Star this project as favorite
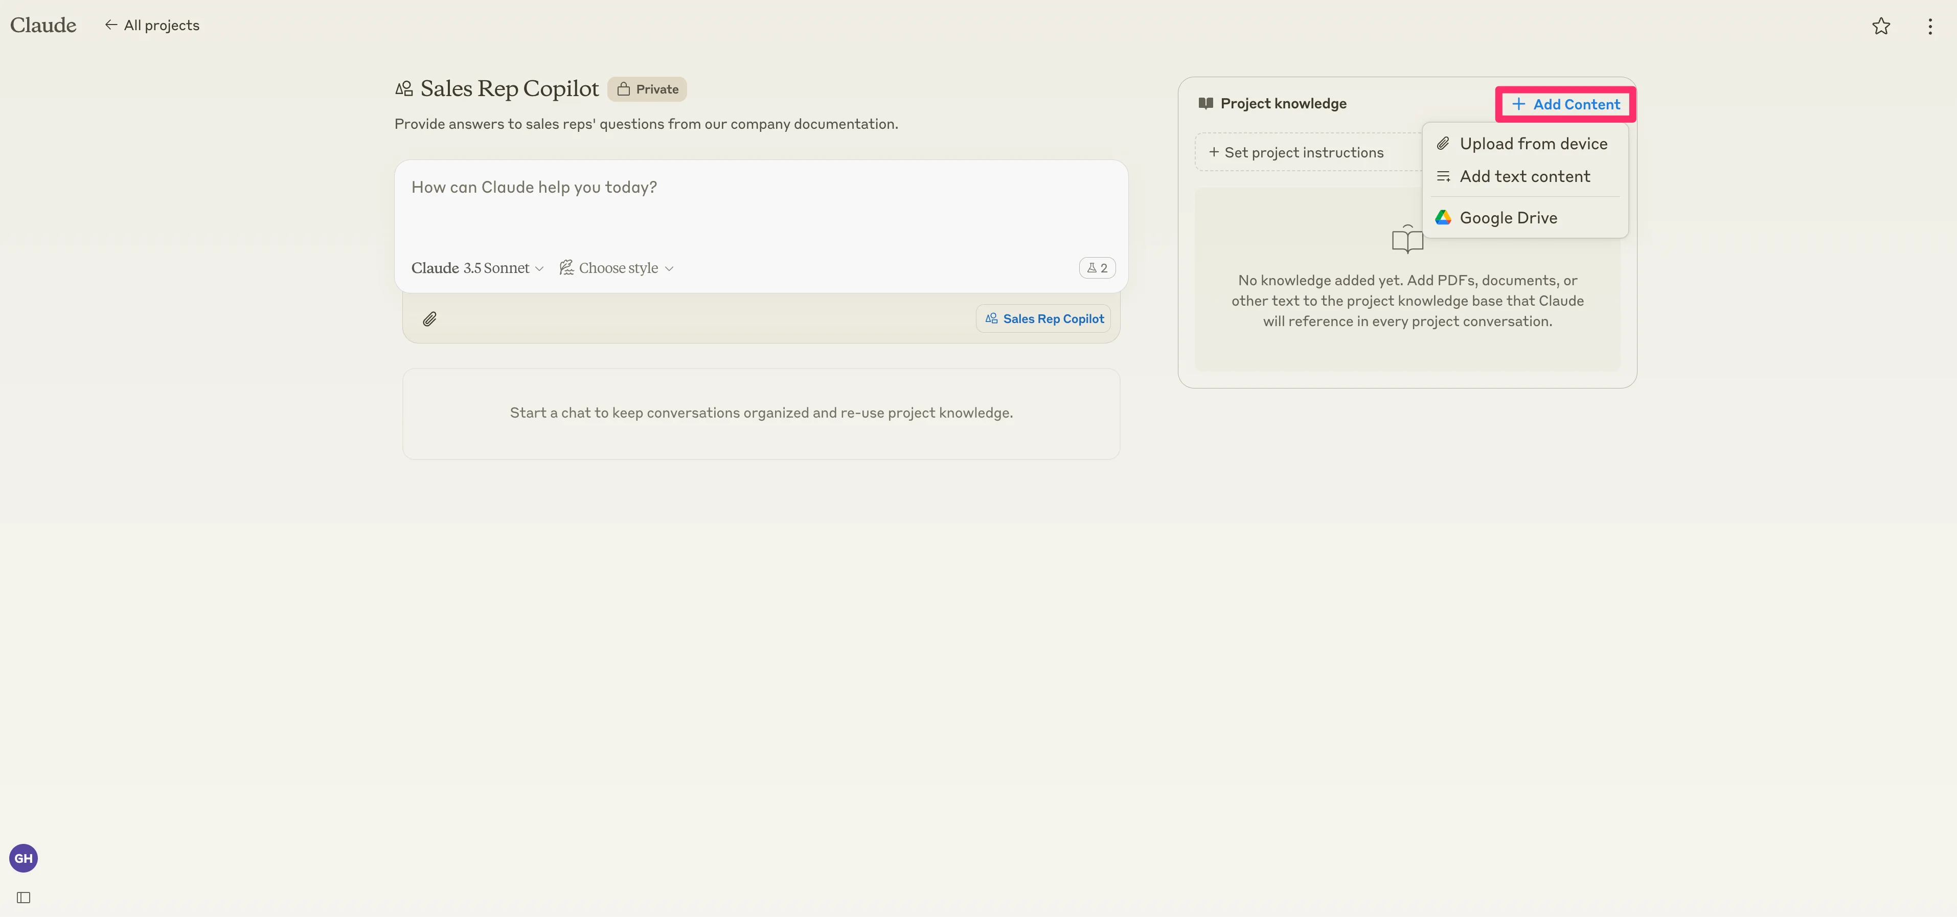Image resolution: width=1957 pixels, height=917 pixels. (x=1880, y=27)
